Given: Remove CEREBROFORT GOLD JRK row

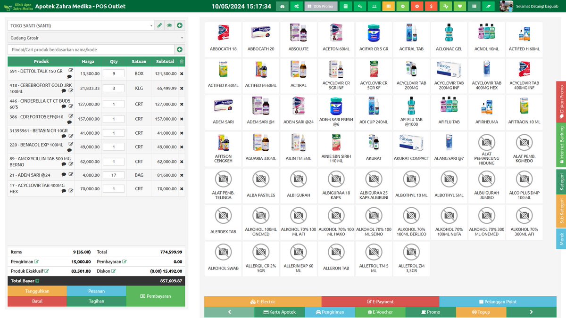Looking at the screenshot, I should pyautogui.click(x=182, y=88).
